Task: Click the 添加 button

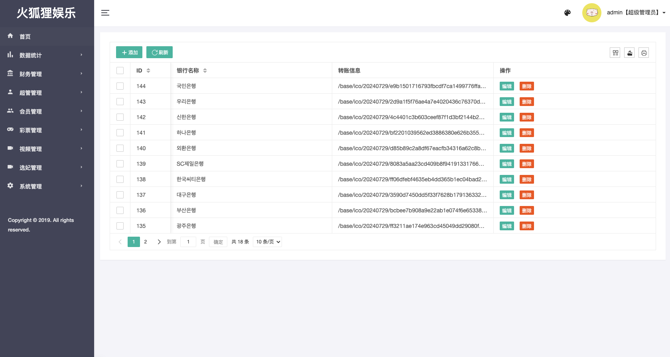Action: click(x=129, y=53)
